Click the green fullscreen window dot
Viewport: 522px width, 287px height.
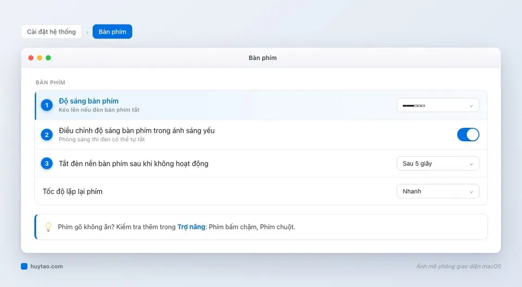[x=48, y=58]
